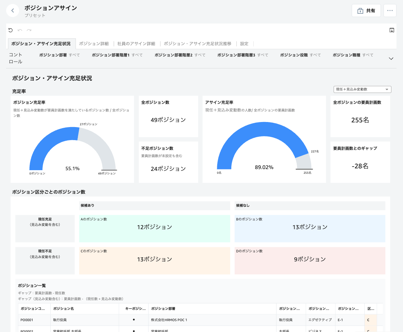Open the 設定 tab

pos(244,43)
